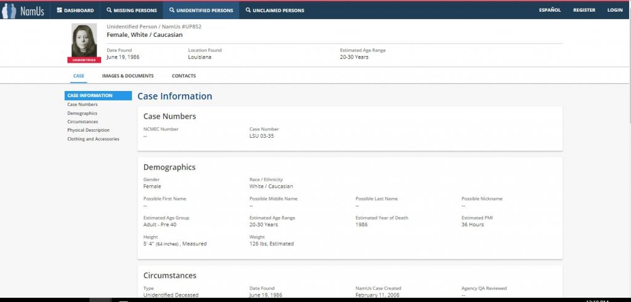
Task: Select Case Information in the sidebar
Action: coord(90,95)
